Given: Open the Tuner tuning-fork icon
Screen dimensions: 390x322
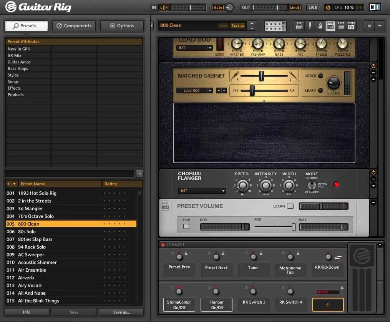Looking at the screenshot, I should point(310,26).
